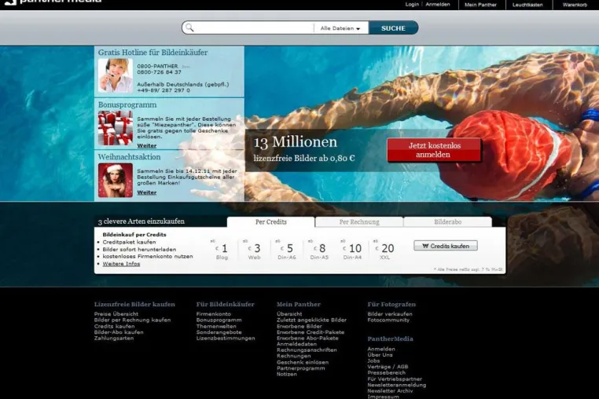Open Lizenzbestimmungen footer link
The width and height of the screenshot is (599, 399).
[x=226, y=339]
